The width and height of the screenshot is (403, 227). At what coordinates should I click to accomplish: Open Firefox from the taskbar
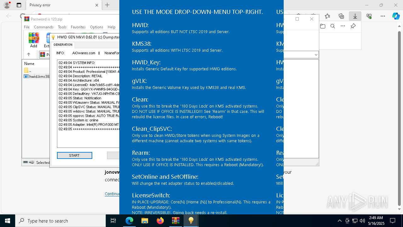pos(160,221)
